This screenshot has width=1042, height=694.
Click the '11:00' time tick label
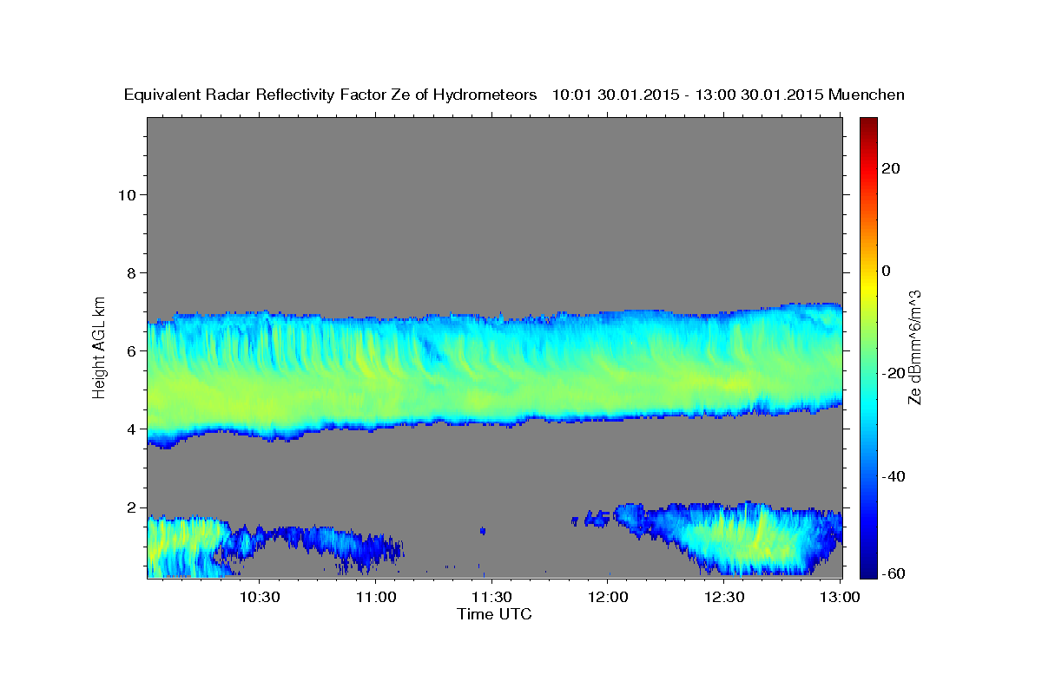(x=376, y=598)
